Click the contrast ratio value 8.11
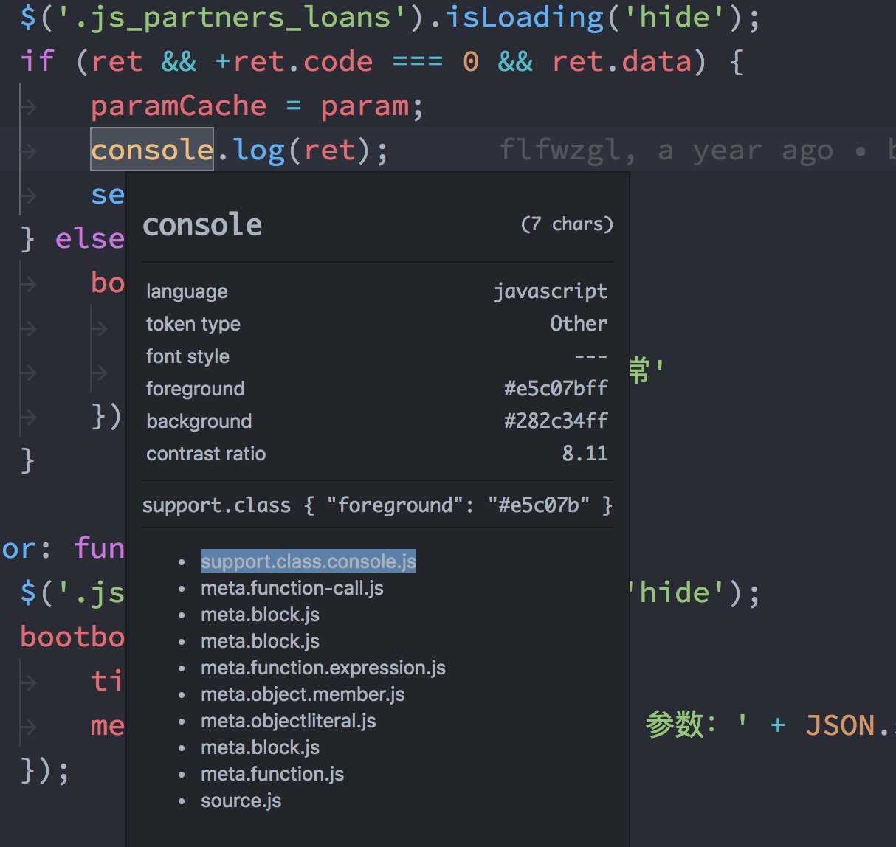The width and height of the screenshot is (896, 847). pos(585,453)
